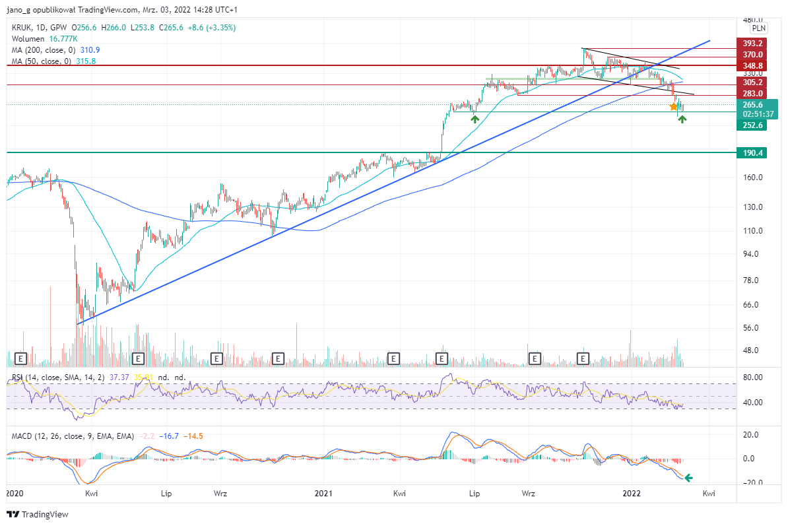Image resolution: width=788 pixels, height=526 pixels.
Task: Click the E earnings marker above Wrz 2021
Action: pyautogui.click(x=535, y=359)
